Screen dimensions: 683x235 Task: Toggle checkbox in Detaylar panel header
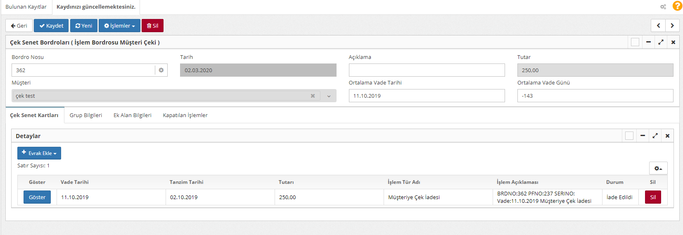tap(629, 136)
